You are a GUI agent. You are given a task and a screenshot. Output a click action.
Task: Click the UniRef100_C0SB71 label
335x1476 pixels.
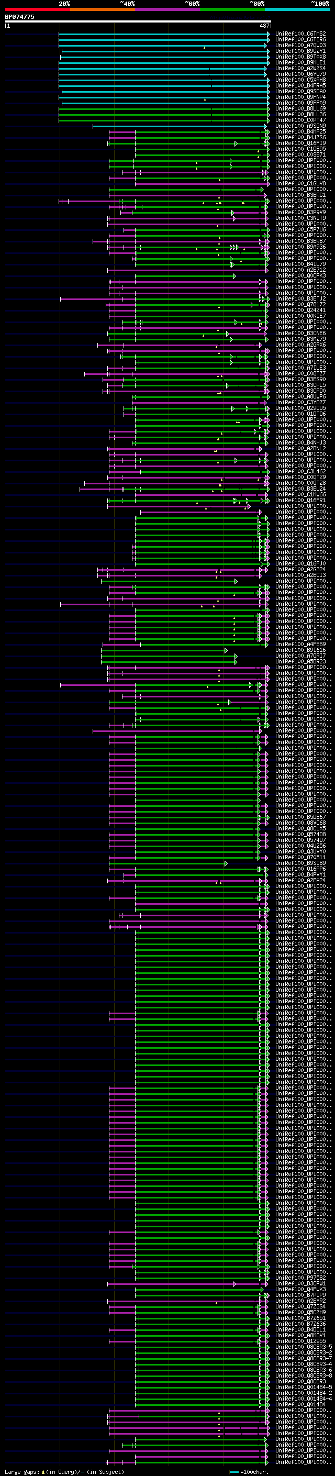300,154
